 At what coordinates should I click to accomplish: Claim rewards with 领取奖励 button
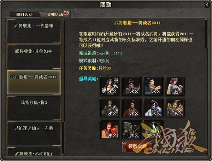137,146
